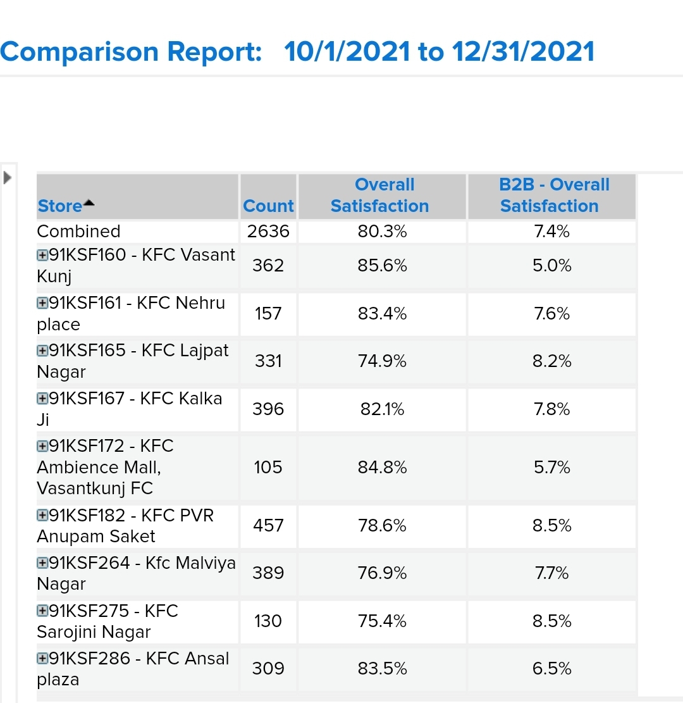Image resolution: width=683 pixels, height=703 pixels.
Task: Click plus icon beside 91KSF264 Malviya Nagar
Action: point(42,564)
